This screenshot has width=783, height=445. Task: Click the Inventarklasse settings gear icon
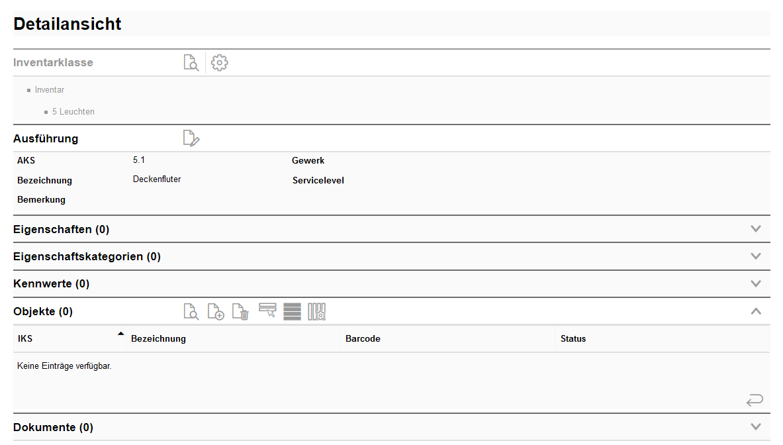(219, 63)
